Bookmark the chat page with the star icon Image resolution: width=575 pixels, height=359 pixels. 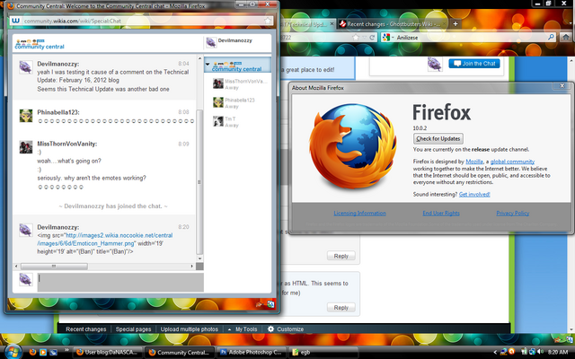[268, 21]
